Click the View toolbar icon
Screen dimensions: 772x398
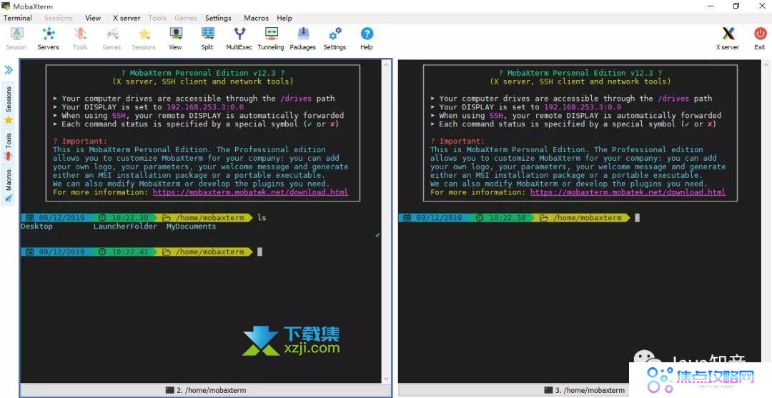[175, 39]
